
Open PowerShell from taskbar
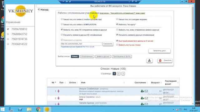20,109
